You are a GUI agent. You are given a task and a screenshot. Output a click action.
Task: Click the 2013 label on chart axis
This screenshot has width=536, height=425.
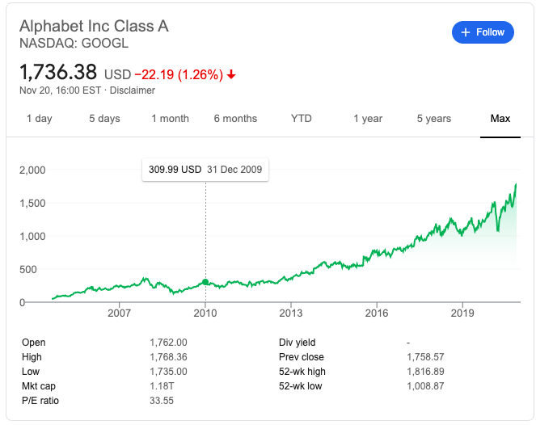coord(290,313)
